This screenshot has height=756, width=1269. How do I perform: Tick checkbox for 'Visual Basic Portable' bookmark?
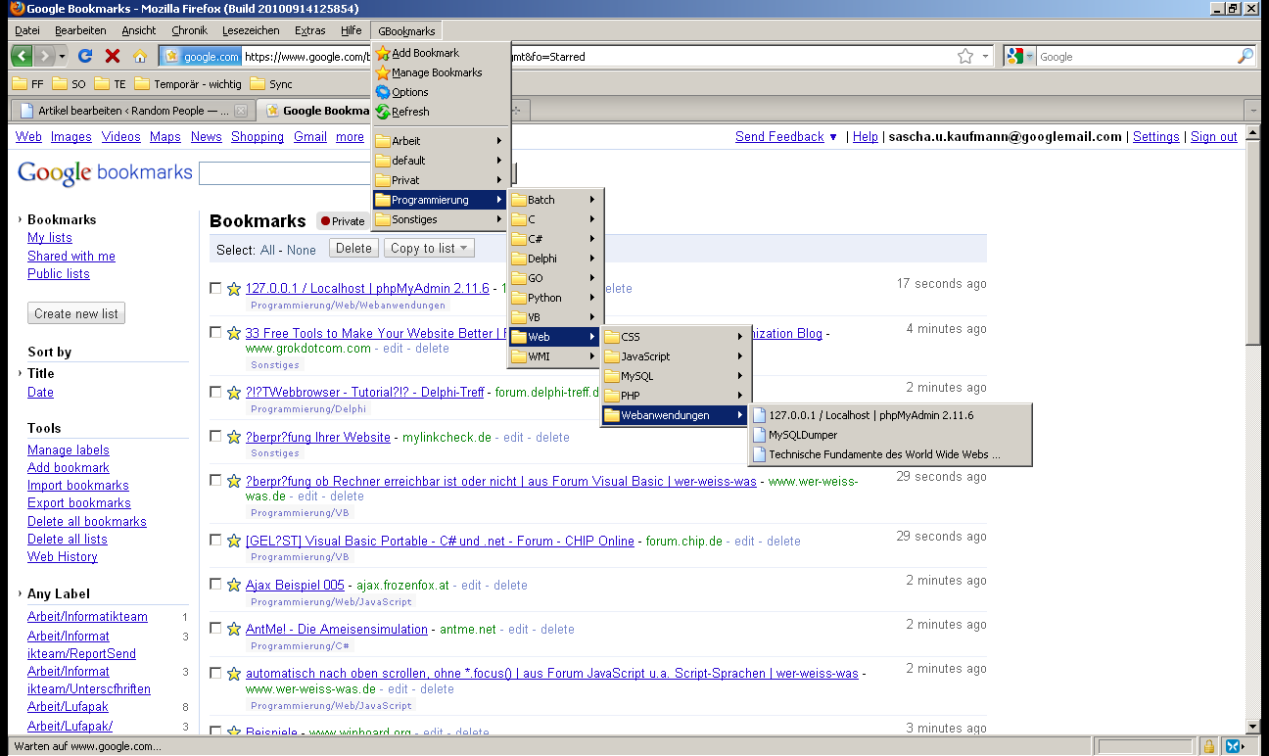pos(215,541)
